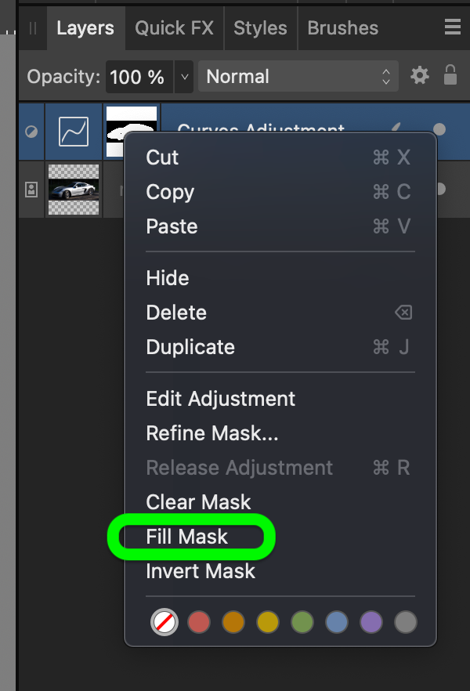The image size is (470, 691).
Task: Click Refine Mask... menu entry
Action: [x=211, y=433]
